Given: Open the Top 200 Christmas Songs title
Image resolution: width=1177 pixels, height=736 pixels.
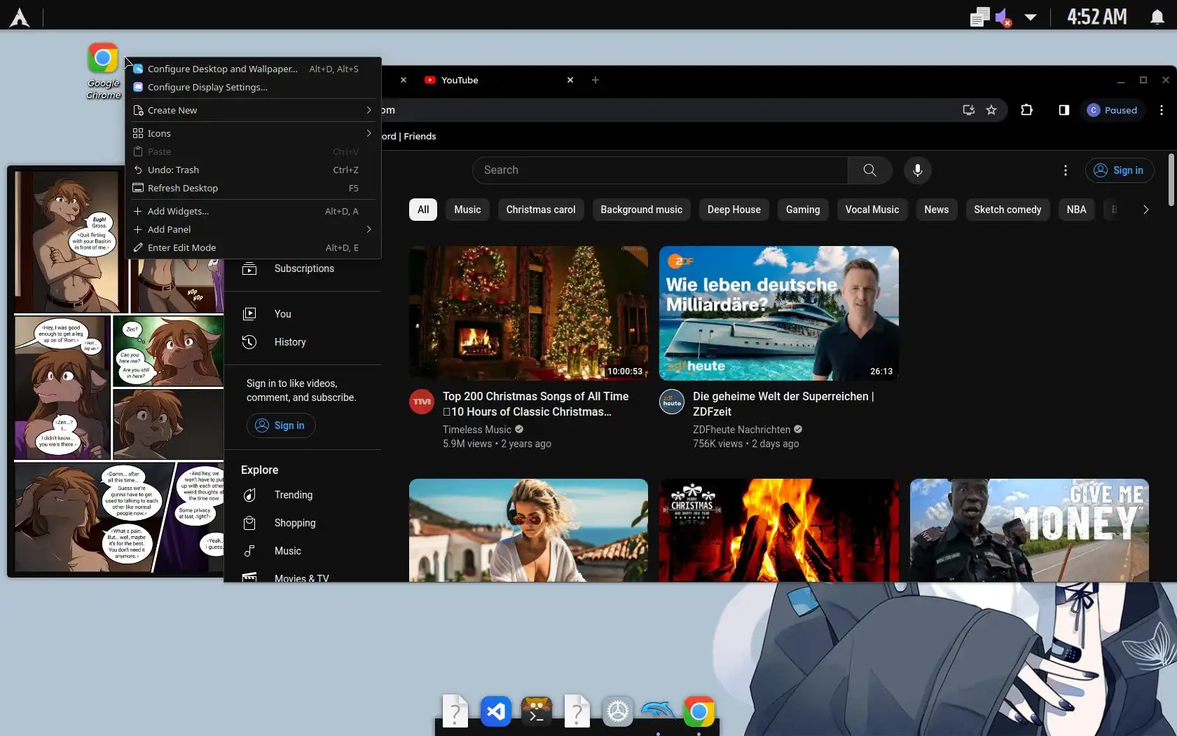Looking at the screenshot, I should 536,404.
